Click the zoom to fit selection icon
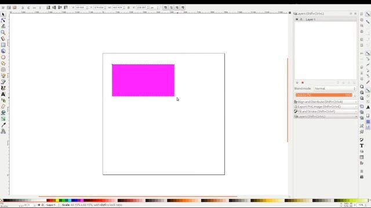The image size is (371, 208). 362,87
